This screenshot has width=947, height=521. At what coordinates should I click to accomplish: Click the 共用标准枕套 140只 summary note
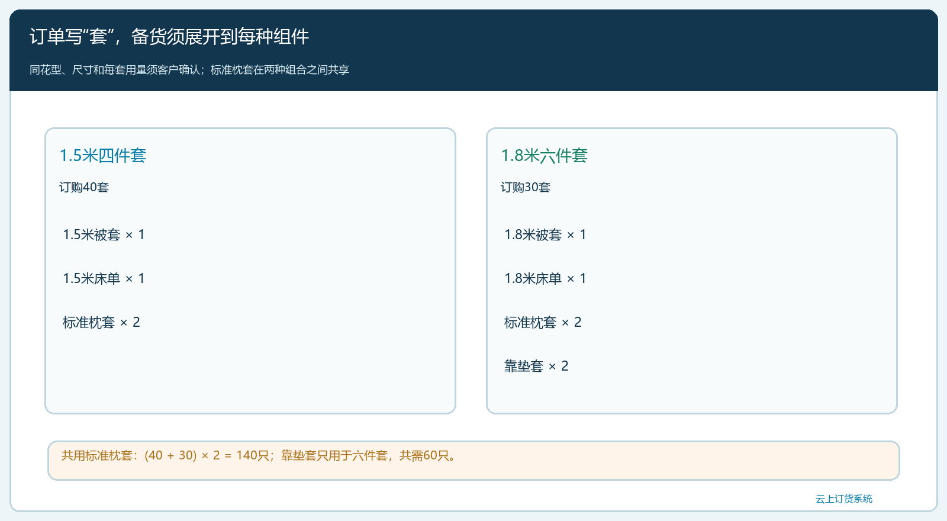click(474, 461)
